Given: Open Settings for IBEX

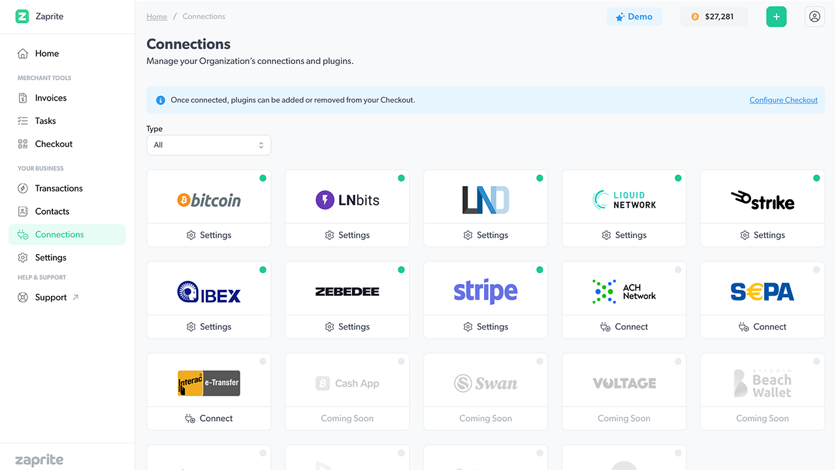Looking at the screenshot, I should (209, 326).
